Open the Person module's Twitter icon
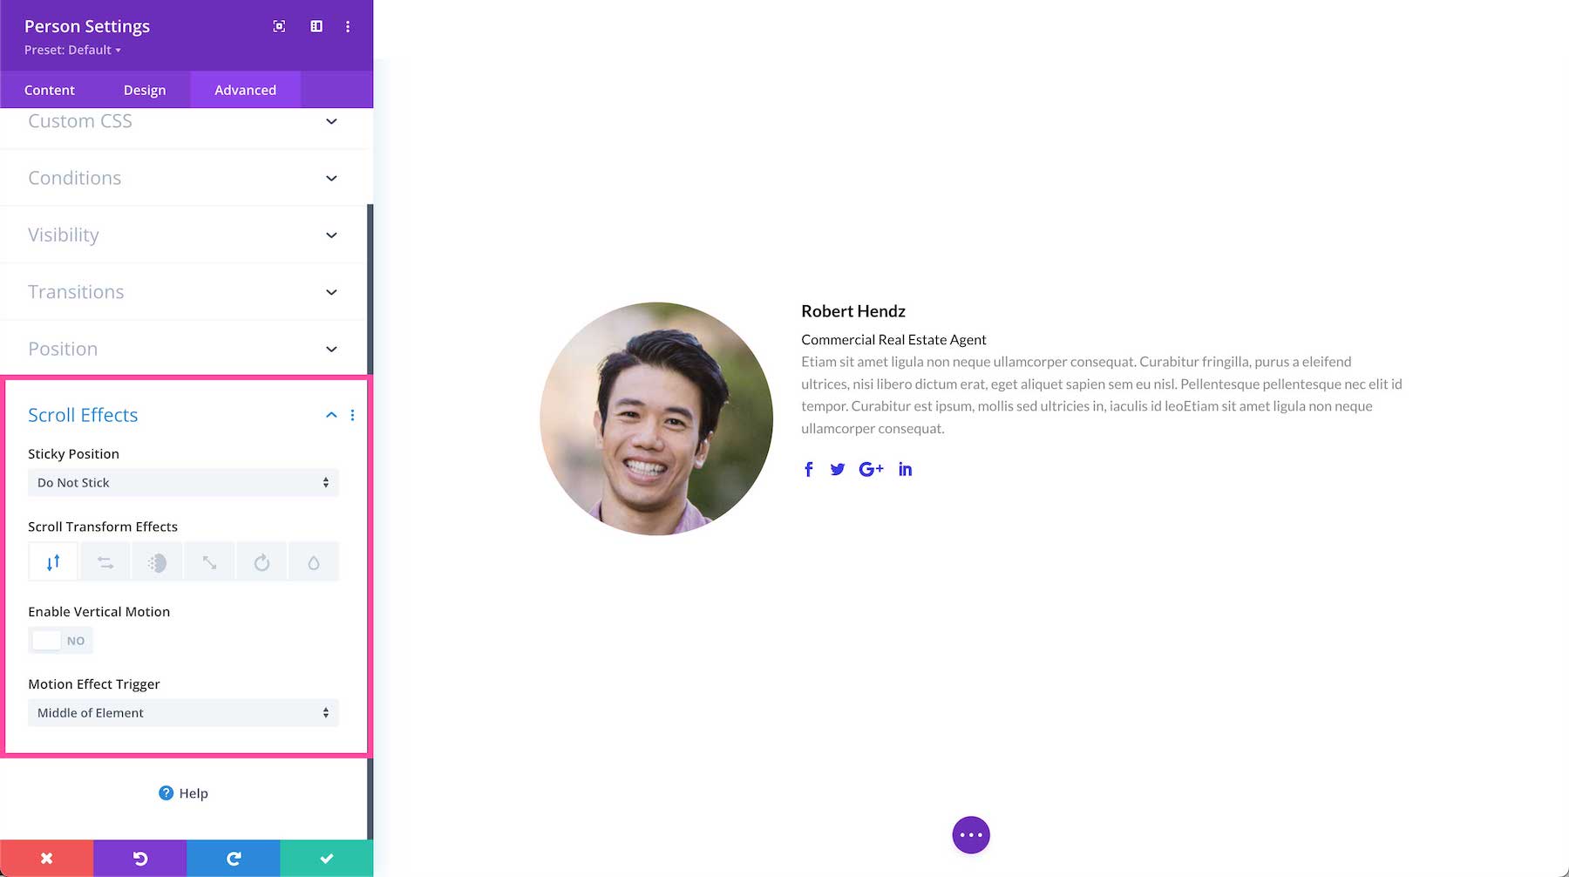This screenshot has width=1569, height=877. [x=838, y=469]
